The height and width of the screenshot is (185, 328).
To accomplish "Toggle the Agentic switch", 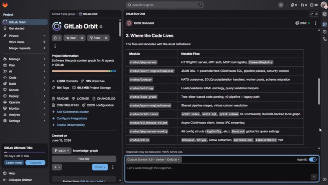I will pos(313,159).
